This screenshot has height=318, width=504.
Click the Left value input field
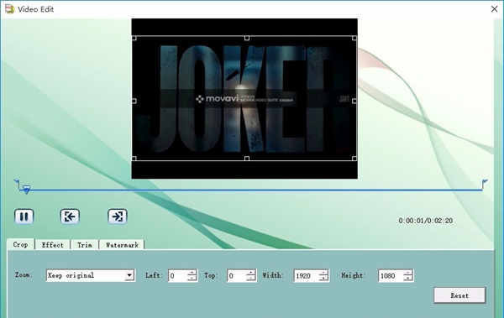(177, 275)
